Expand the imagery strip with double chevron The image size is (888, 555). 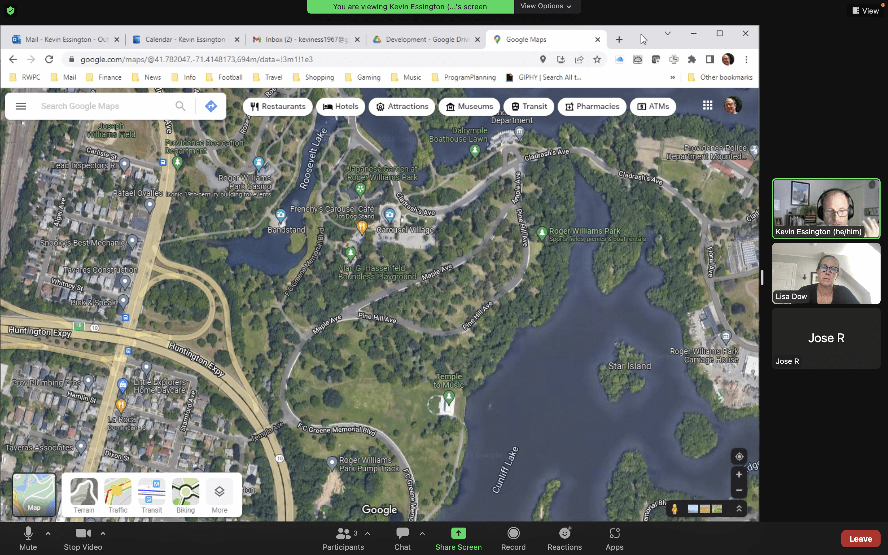[x=739, y=509]
